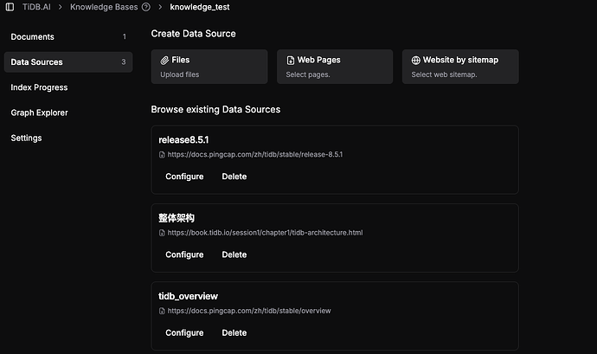
Task: Click the Web Pages document icon
Action: [x=291, y=61]
